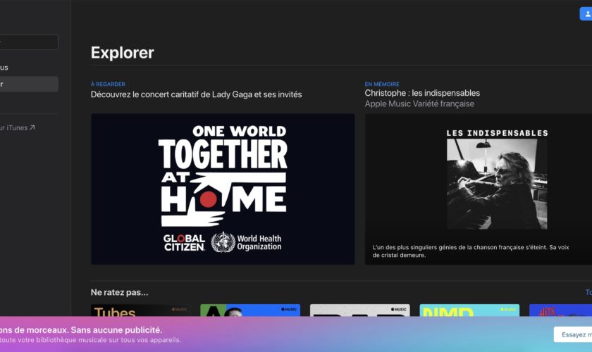Open the white RAP playlist tile
Screen dimensions: 592x352
(x=359, y=310)
